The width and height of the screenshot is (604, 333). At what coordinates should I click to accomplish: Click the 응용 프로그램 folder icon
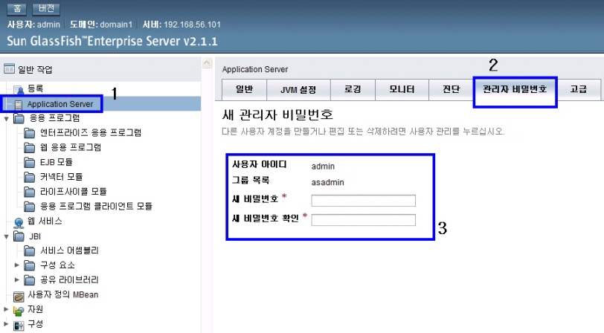[19, 117]
